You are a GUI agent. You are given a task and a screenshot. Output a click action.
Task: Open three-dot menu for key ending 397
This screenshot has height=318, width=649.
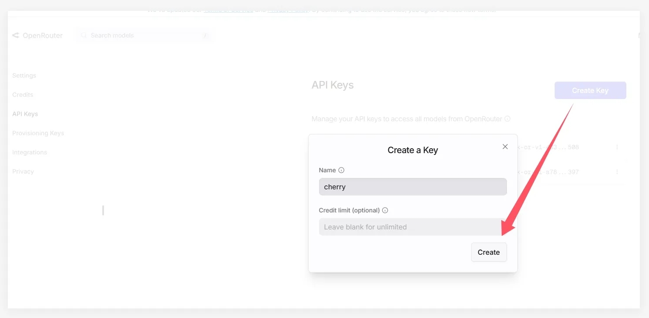pyautogui.click(x=617, y=172)
